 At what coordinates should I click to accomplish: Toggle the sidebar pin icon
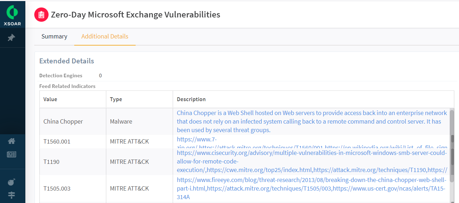pyautogui.click(x=11, y=37)
